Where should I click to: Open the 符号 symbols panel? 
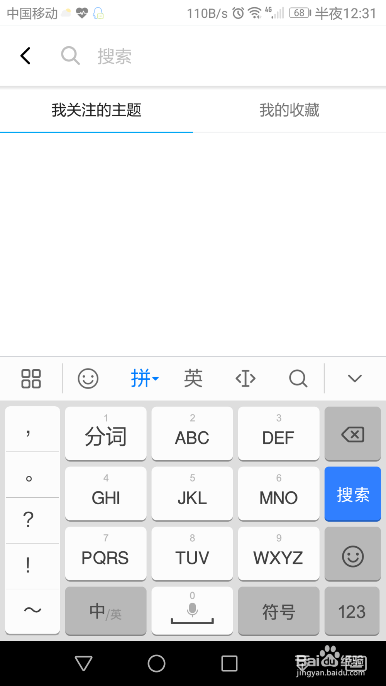pyautogui.click(x=279, y=611)
